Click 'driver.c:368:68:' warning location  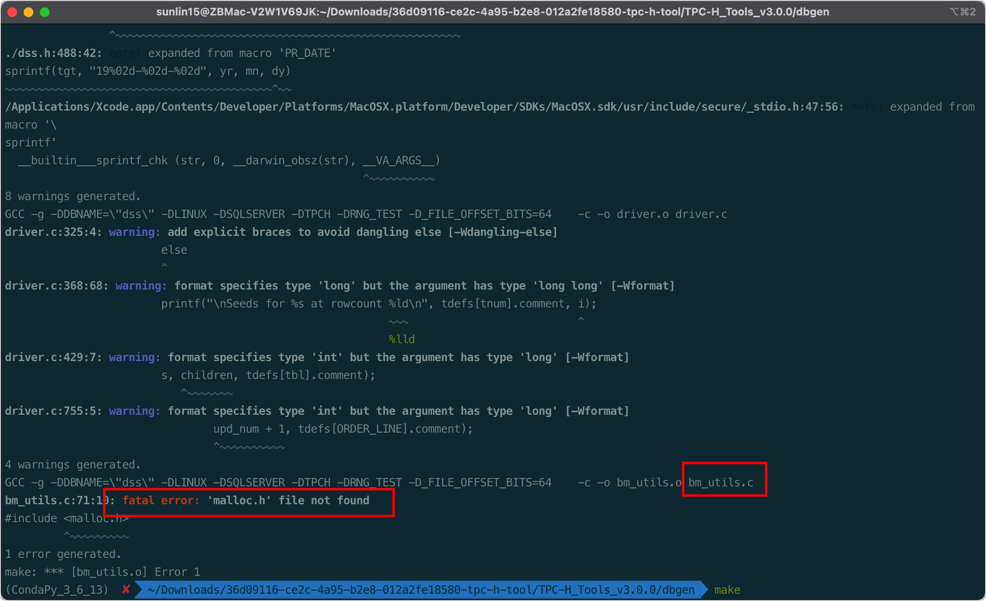(x=57, y=285)
